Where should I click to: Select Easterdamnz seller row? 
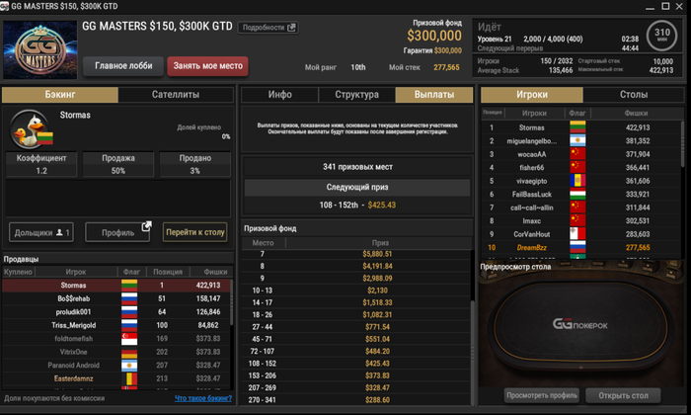click(116, 378)
